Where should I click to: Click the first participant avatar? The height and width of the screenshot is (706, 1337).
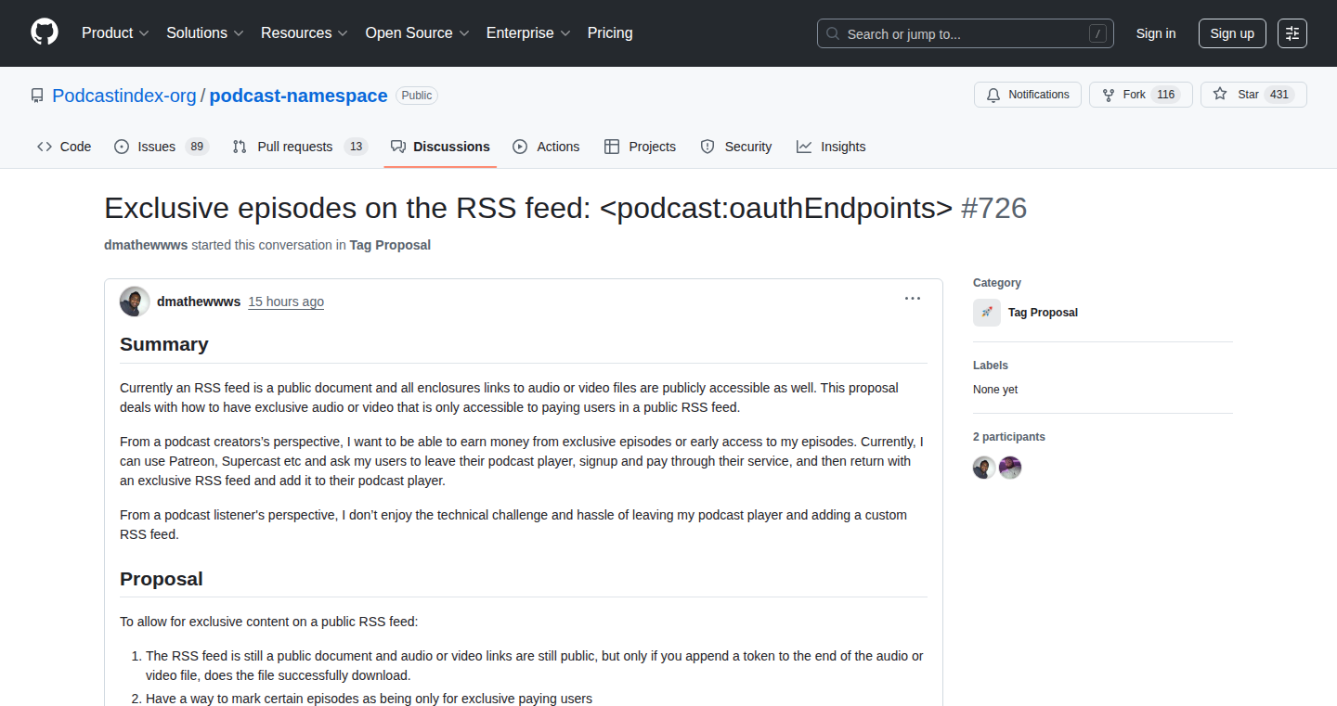point(984,468)
